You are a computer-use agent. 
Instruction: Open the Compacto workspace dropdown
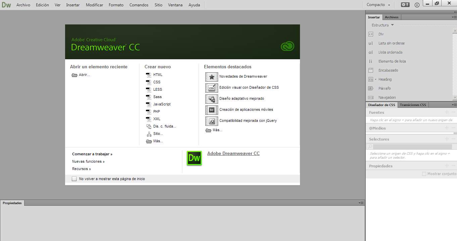coord(378,5)
